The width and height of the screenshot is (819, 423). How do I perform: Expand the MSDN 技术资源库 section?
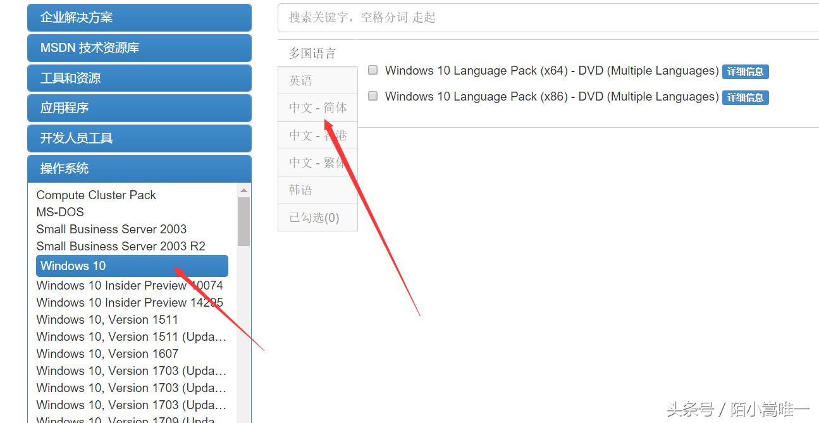[139, 48]
